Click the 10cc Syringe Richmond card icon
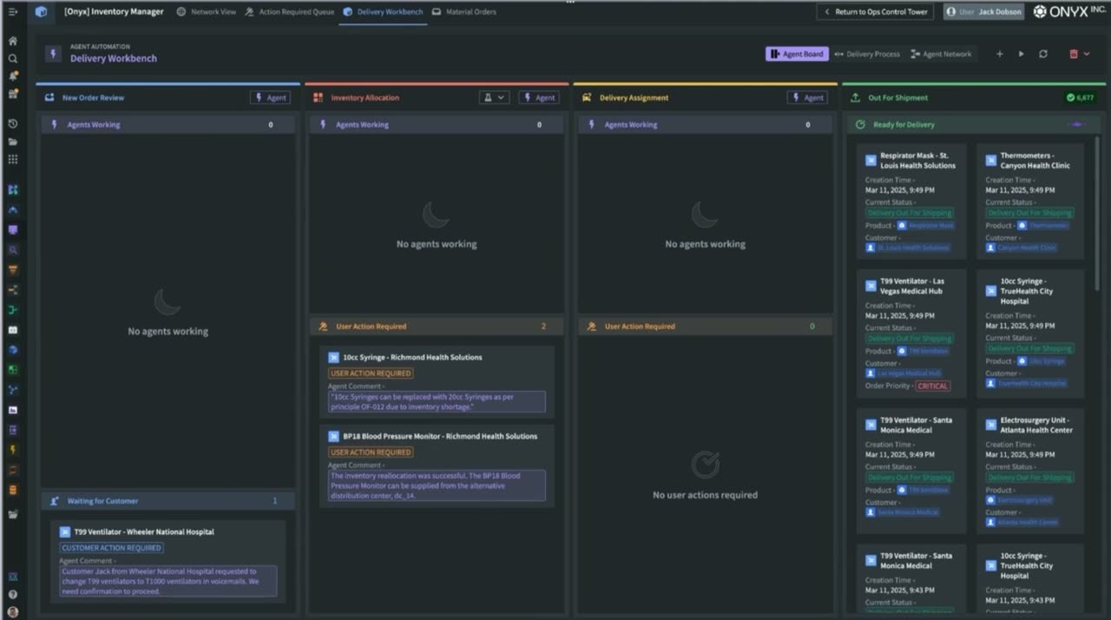 click(333, 358)
